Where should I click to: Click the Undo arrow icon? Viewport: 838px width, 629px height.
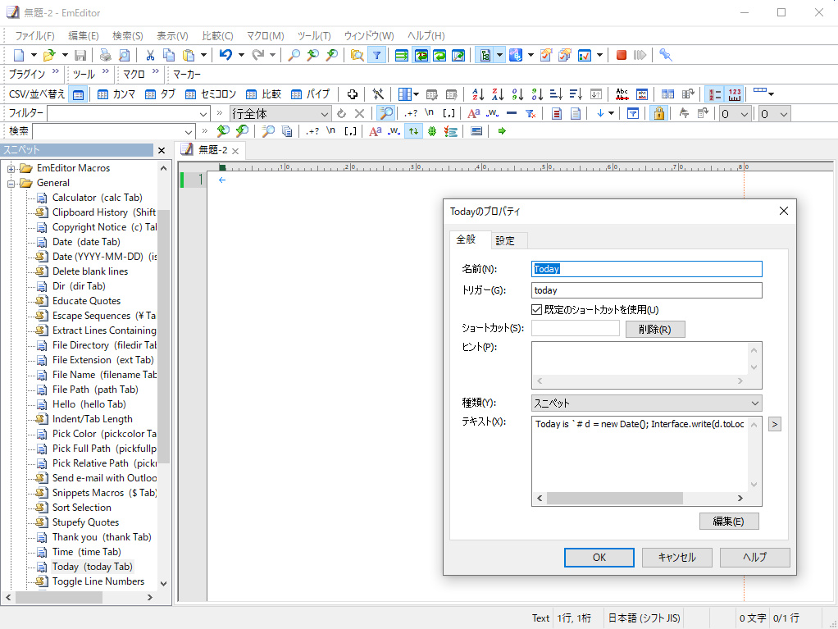[225, 55]
